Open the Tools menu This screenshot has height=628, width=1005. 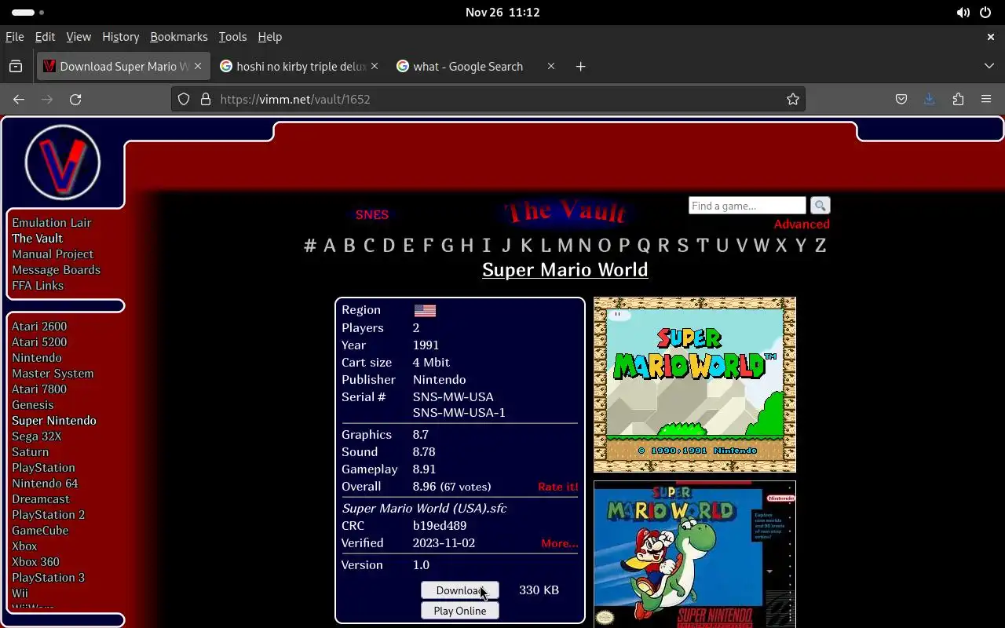232,37
